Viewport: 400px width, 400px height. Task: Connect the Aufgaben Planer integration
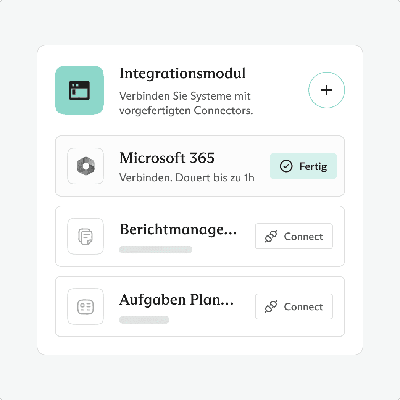[294, 307]
